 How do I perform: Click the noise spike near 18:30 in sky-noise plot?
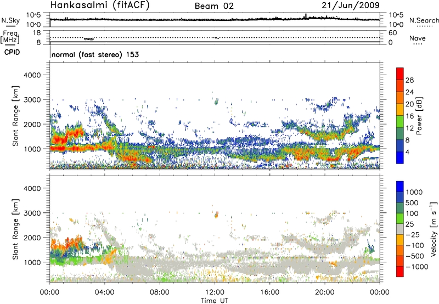coord(306,16)
